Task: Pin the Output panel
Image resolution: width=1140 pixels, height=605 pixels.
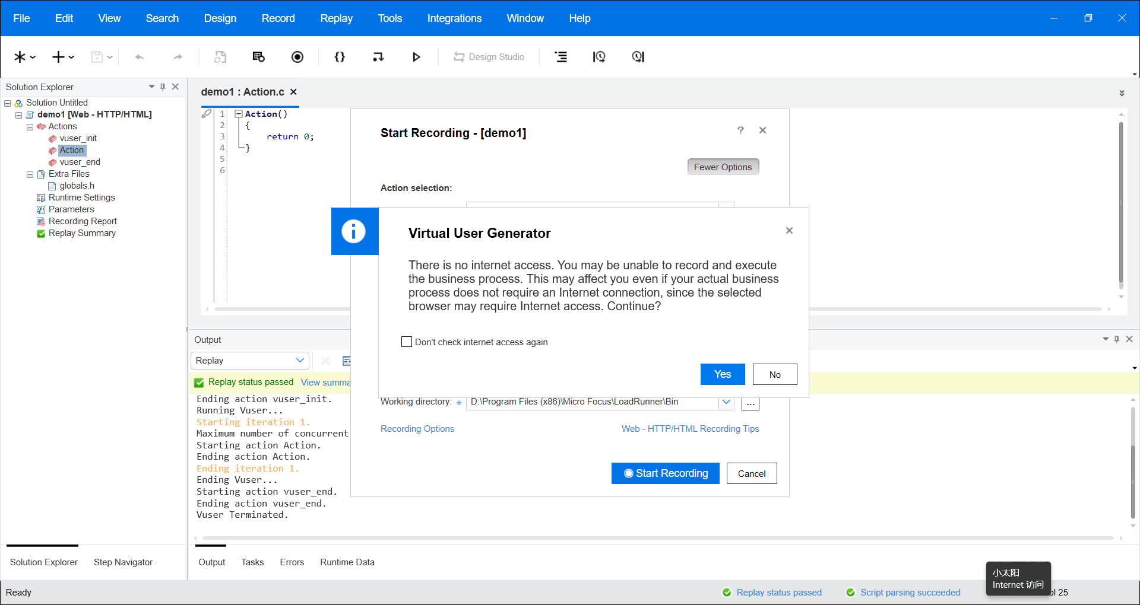Action: (x=1117, y=339)
